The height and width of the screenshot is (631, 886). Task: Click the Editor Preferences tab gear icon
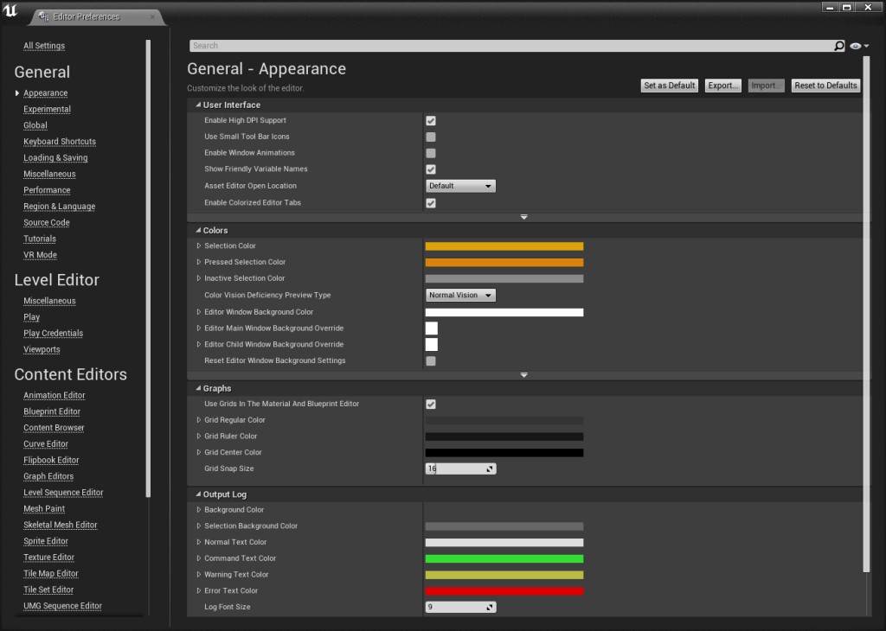pos(43,17)
